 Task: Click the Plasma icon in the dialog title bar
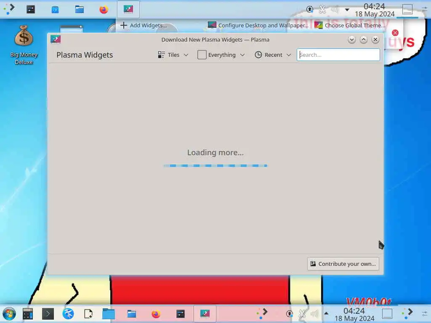(x=55, y=40)
